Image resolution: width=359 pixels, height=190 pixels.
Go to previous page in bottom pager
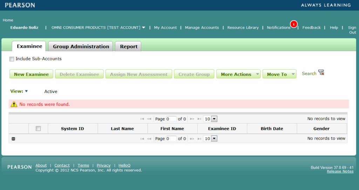click(149, 139)
